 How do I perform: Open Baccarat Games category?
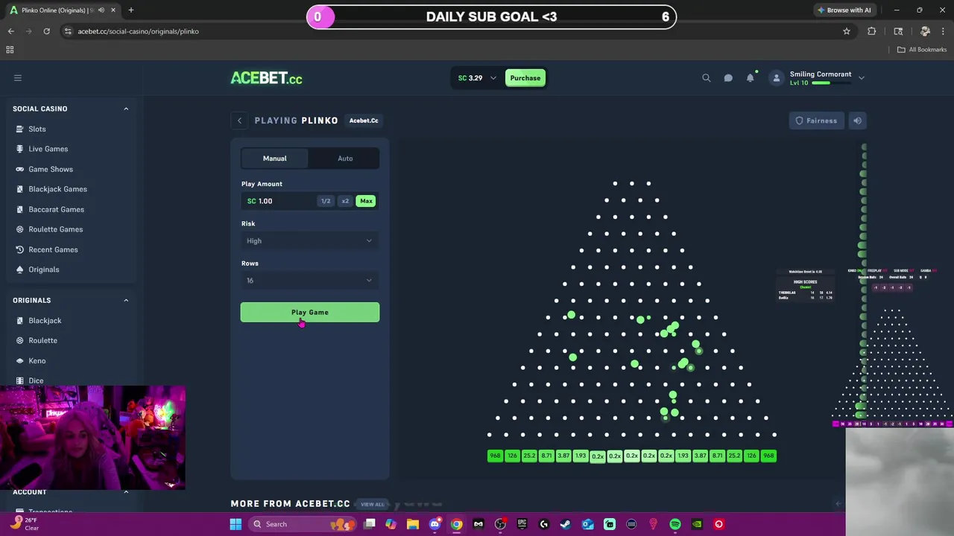pos(56,209)
